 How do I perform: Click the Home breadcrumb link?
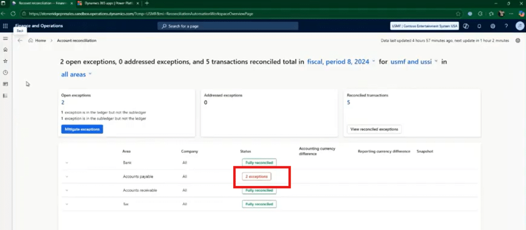click(x=41, y=40)
